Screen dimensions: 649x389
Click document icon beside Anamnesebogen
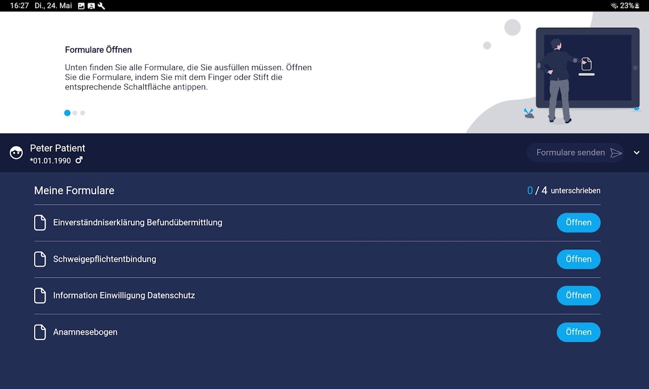(40, 332)
